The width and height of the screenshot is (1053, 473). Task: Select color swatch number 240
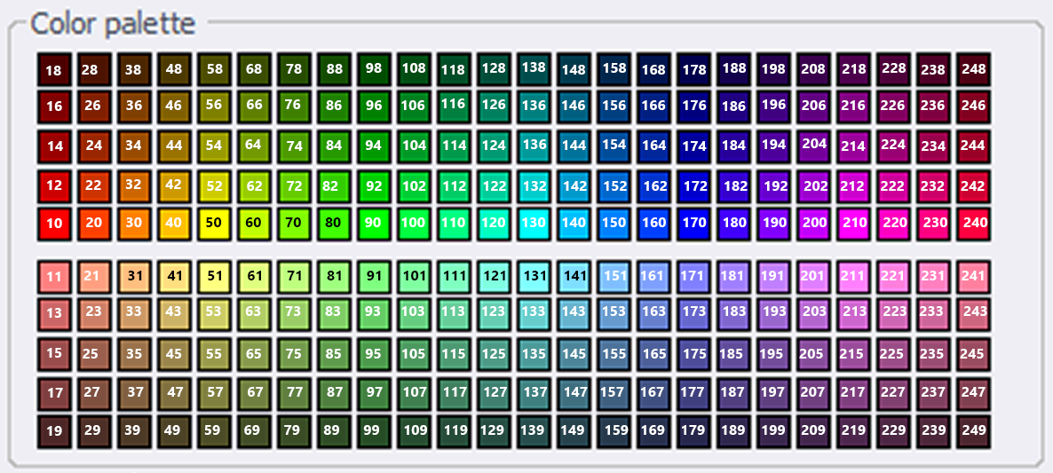[974, 225]
